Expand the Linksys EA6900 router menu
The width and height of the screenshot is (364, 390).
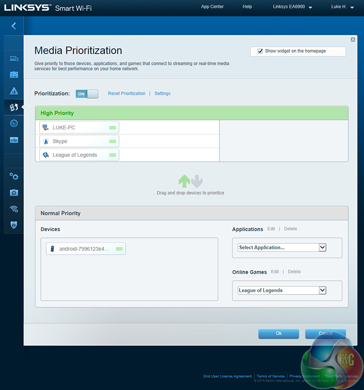point(292,7)
